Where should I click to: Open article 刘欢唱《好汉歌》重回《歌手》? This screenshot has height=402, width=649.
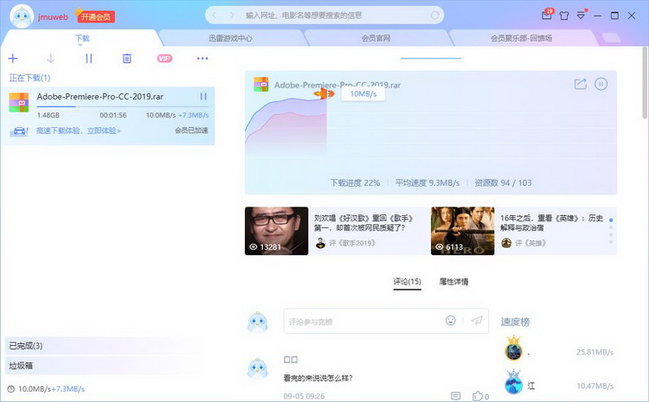[363, 223]
